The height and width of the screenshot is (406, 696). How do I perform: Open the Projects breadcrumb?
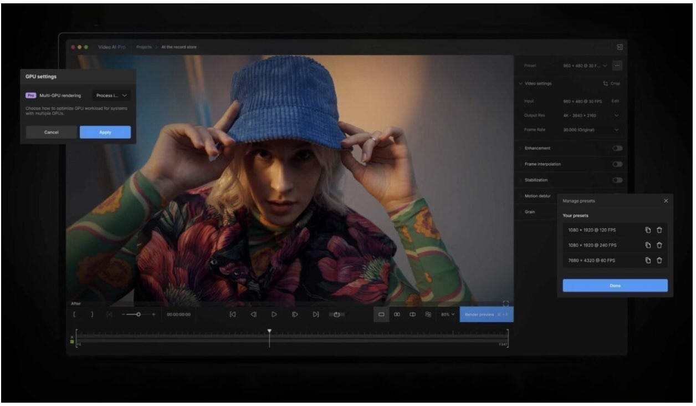(x=144, y=47)
